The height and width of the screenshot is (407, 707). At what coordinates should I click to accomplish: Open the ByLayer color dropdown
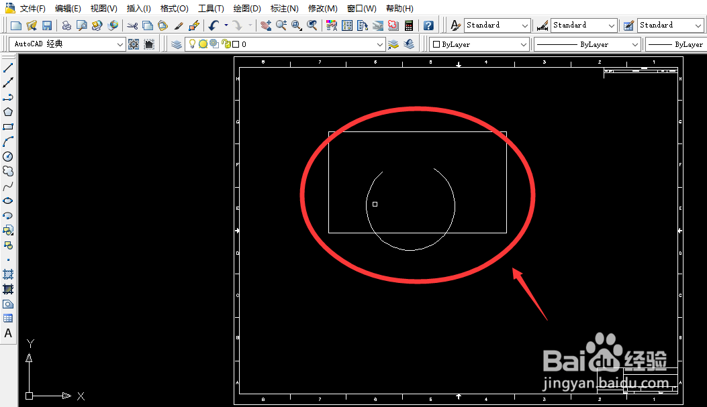(x=524, y=44)
